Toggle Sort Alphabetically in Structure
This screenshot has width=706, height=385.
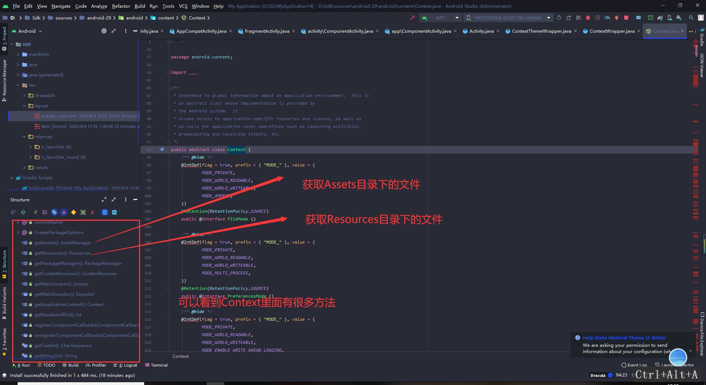click(x=23, y=212)
